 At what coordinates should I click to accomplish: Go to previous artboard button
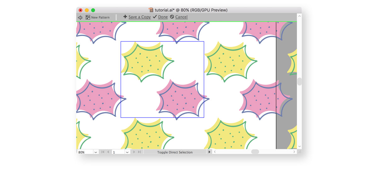pyautogui.click(x=108, y=152)
